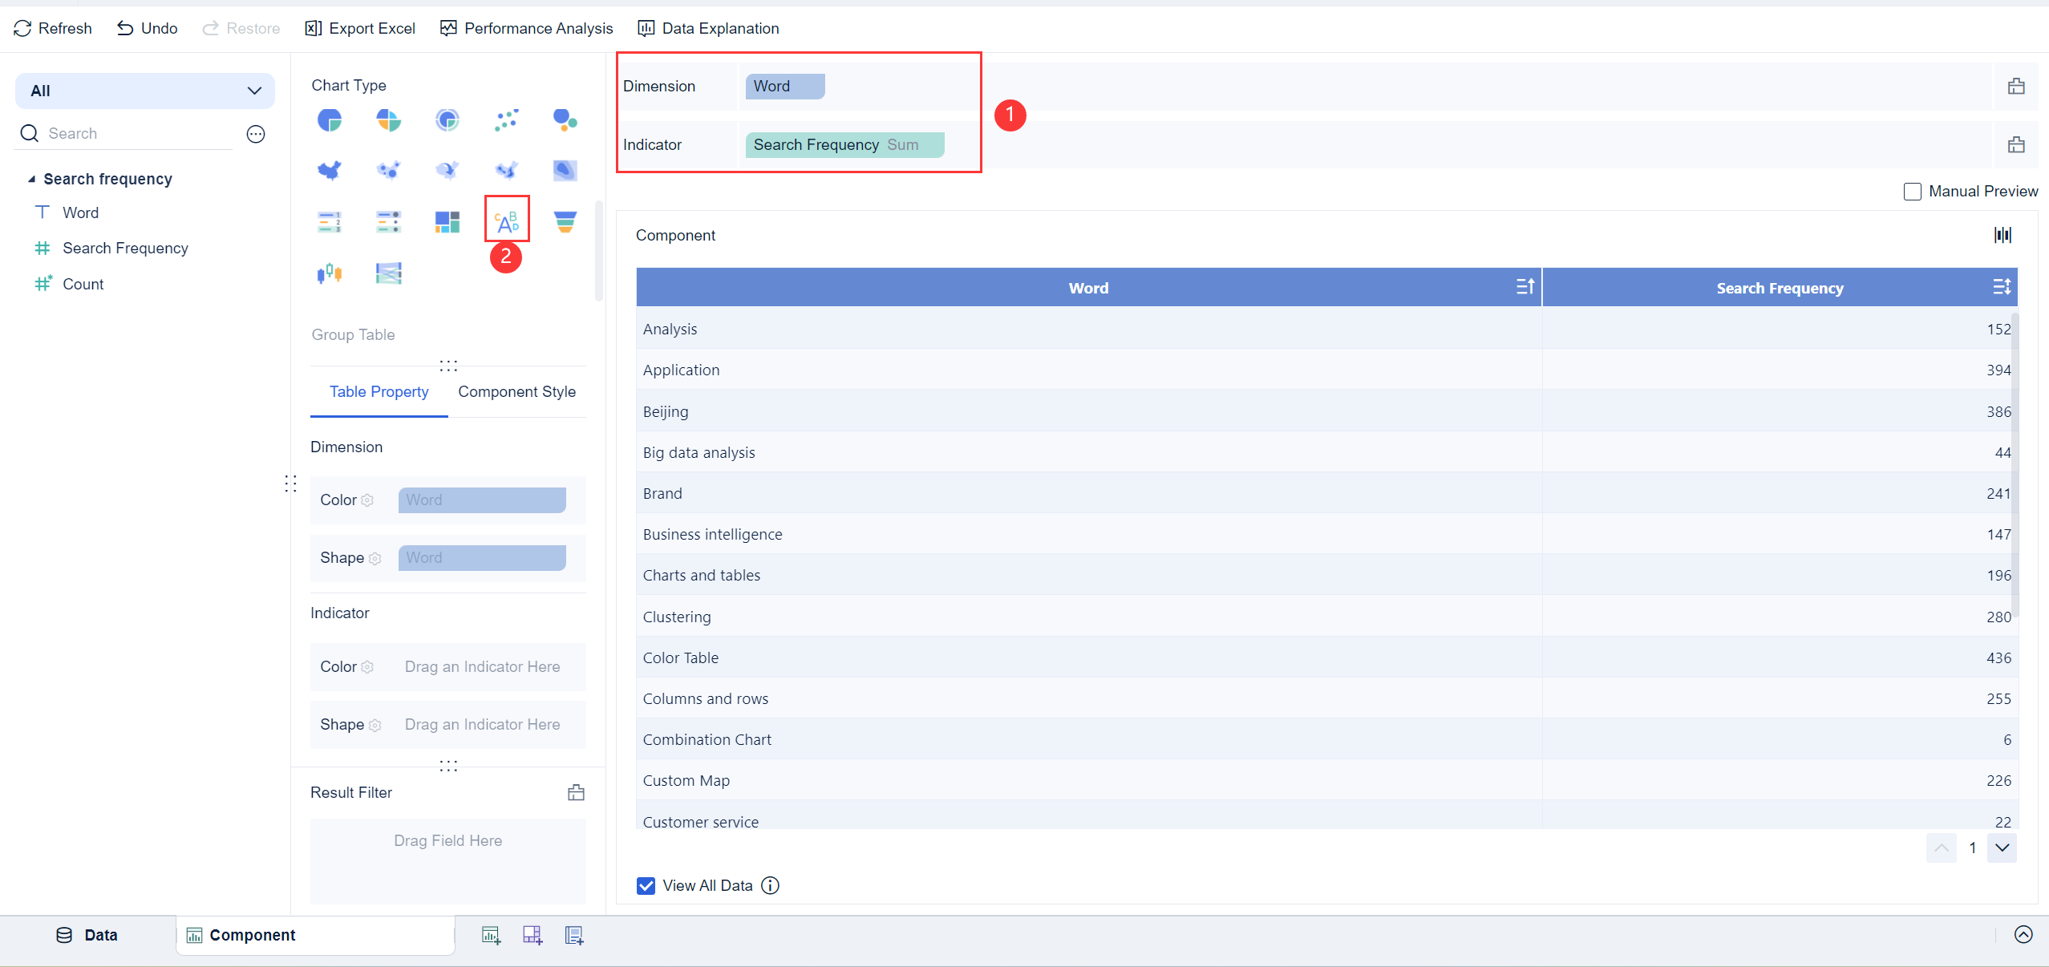Select the Pie chart type icon
This screenshot has height=967, width=2049.
coord(330,120)
